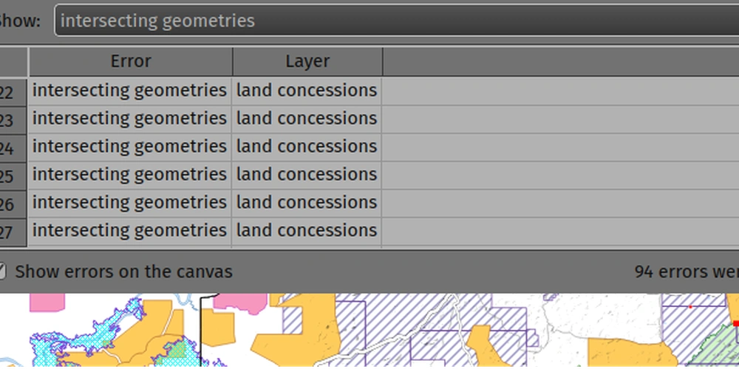Click 'land concessions' Layer cell in row 27
Viewport: 739px width, 369px height.
click(307, 231)
